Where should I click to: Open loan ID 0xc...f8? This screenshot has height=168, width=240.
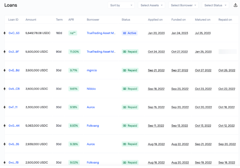(x=14, y=162)
